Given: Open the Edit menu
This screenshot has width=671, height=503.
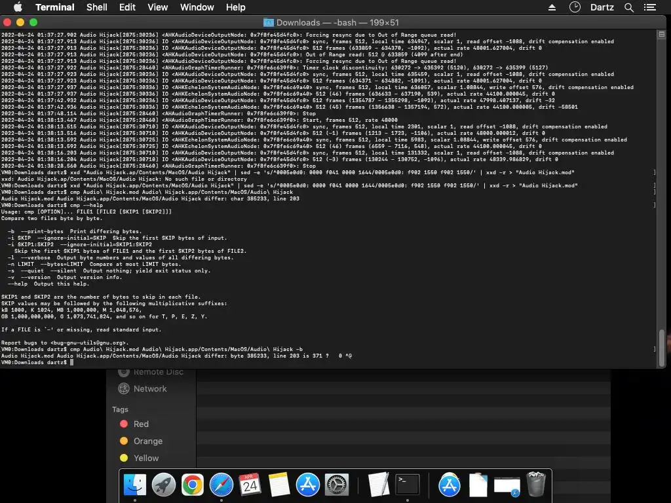Looking at the screenshot, I should pyautogui.click(x=127, y=7).
